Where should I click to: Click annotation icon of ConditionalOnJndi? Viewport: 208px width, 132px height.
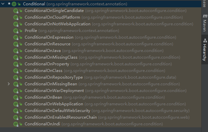[x=16, y=124]
